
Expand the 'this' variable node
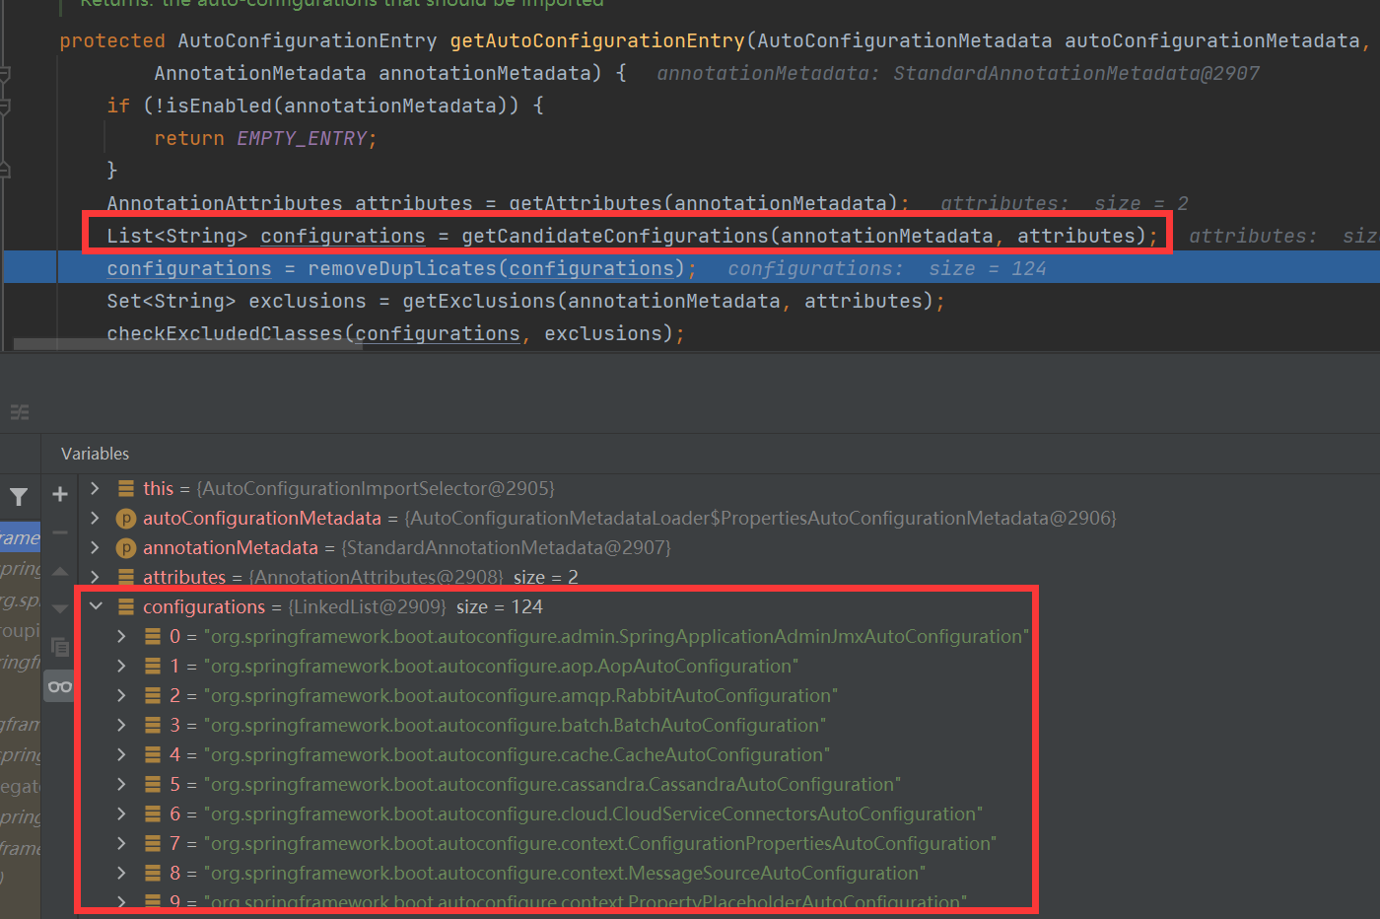(96, 488)
